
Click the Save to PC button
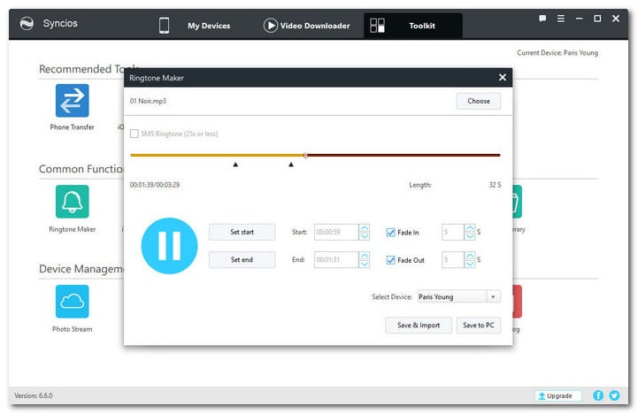tap(479, 325)
